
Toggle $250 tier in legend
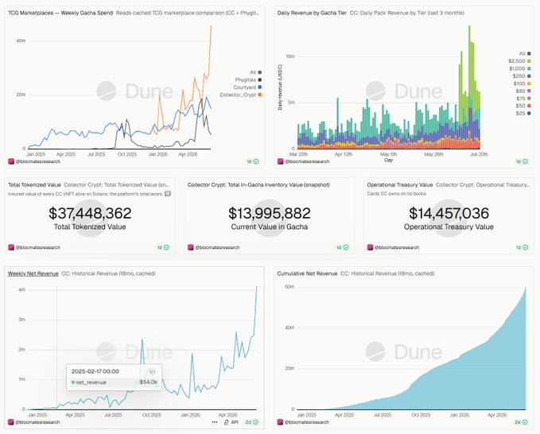pyautogui.click(x=522, y=76)
